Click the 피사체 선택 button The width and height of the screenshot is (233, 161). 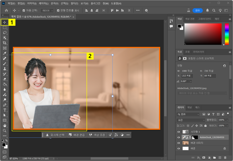(55, 135)
